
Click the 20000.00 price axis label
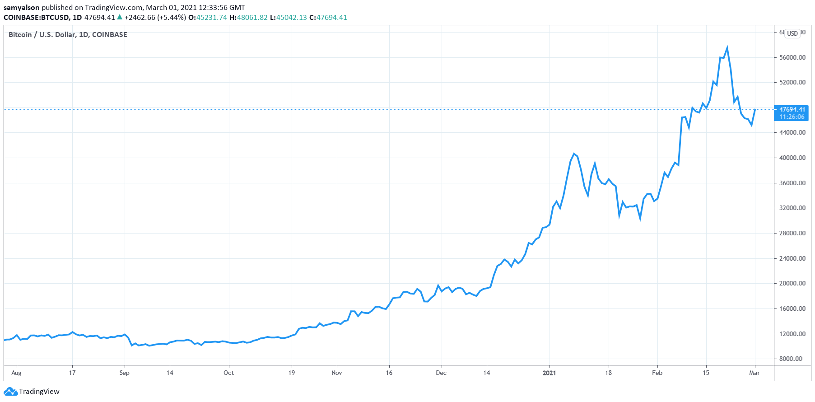[792, 283]
